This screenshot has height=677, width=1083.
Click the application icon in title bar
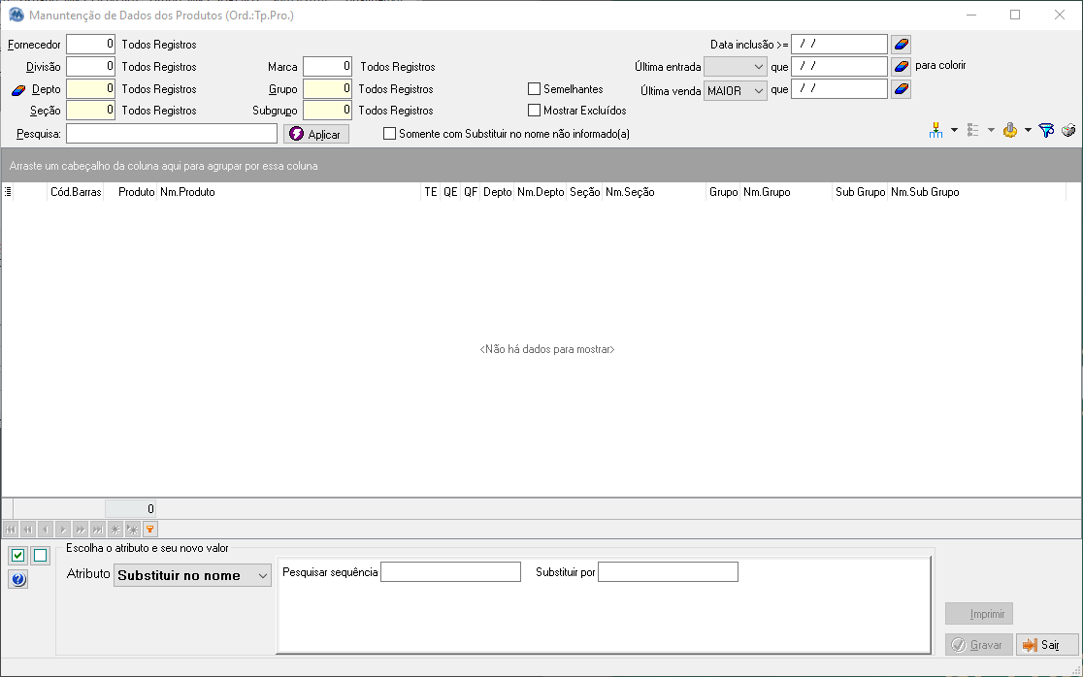pos(16,15)
